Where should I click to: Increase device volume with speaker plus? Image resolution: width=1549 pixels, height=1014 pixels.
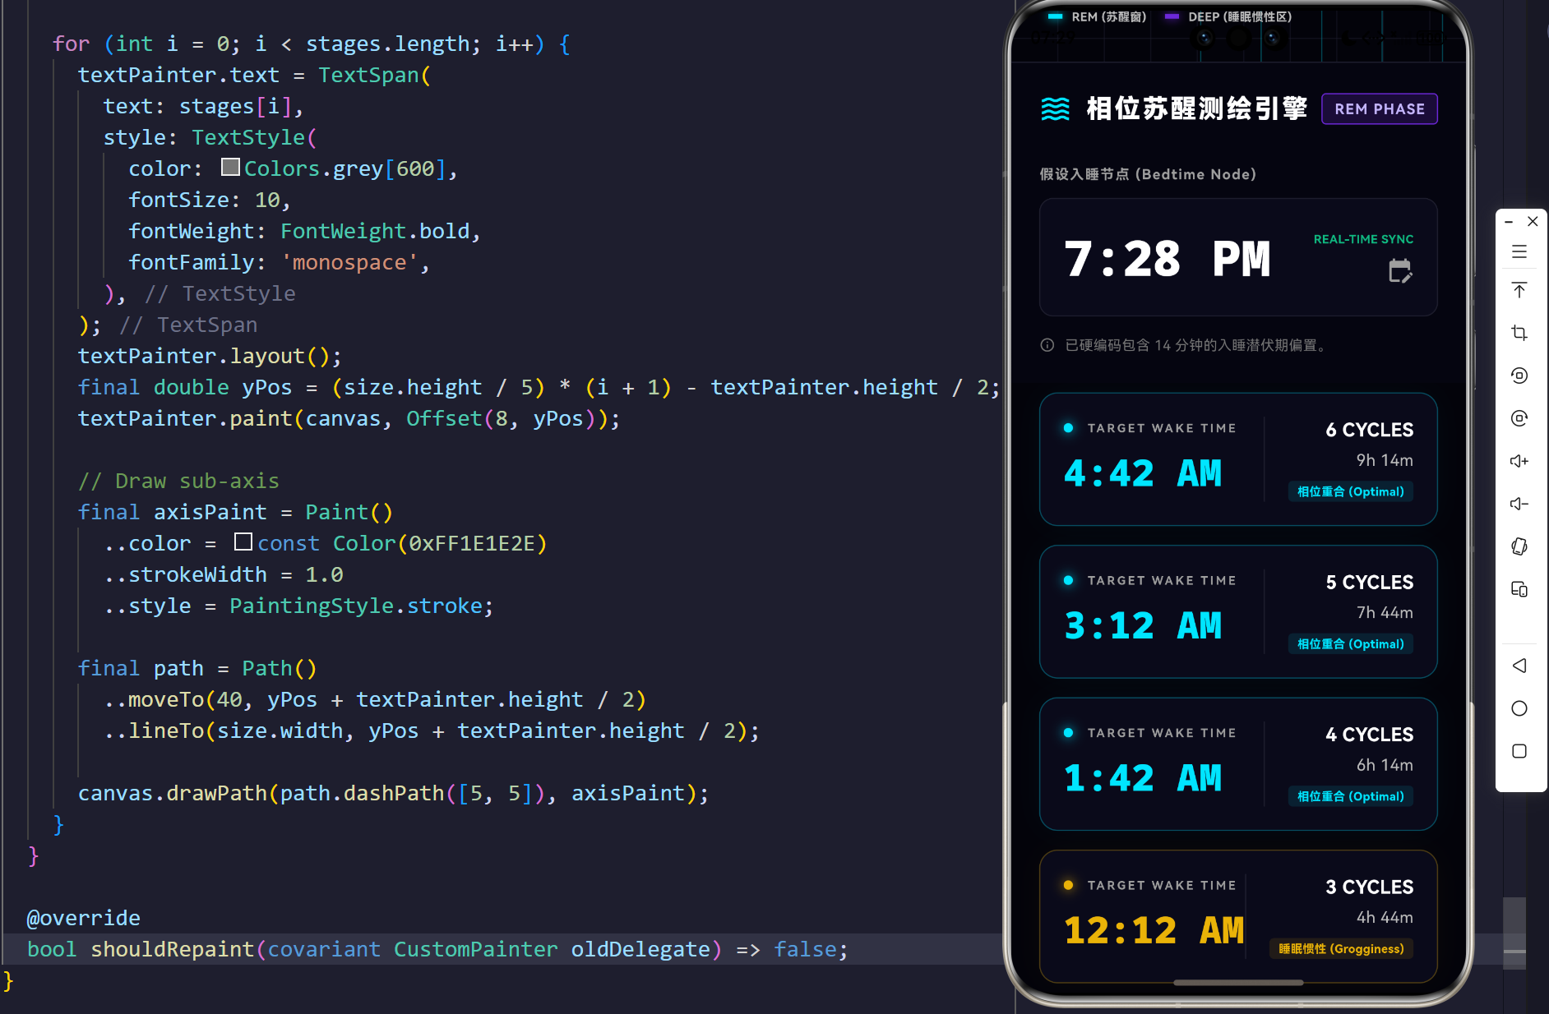coord(1519,461)
